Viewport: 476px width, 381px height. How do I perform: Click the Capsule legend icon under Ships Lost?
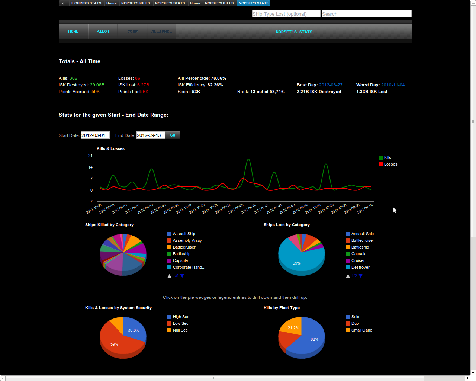click(348, 254)
